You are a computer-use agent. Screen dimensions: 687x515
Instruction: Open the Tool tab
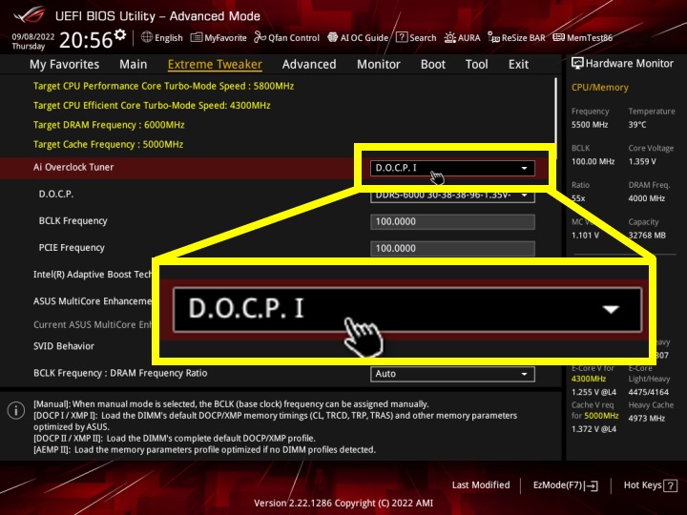coord(477,65)
